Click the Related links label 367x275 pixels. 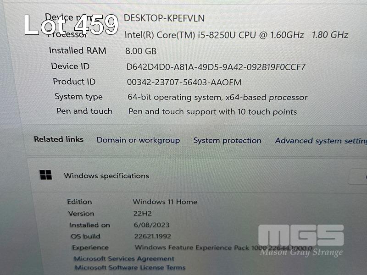(59, 139)
